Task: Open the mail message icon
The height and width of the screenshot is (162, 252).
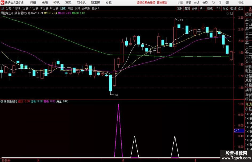Action: (x=227, y=3)
